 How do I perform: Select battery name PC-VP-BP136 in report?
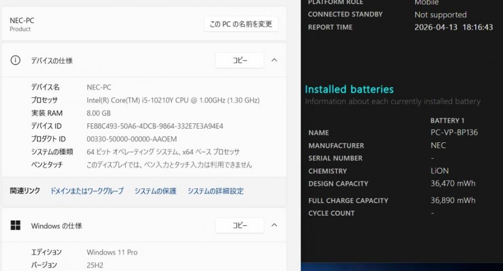click(454, 132)
